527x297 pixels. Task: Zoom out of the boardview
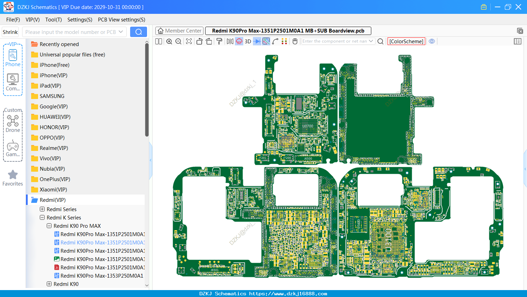178,41
